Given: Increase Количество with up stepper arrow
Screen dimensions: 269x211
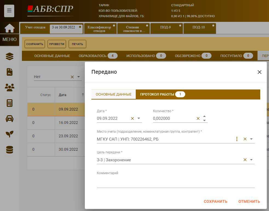Looking at the screenshot, I should click(204, 116).
